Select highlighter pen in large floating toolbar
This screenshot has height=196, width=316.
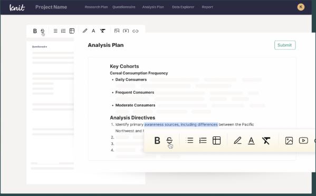(x=237, y=141)
